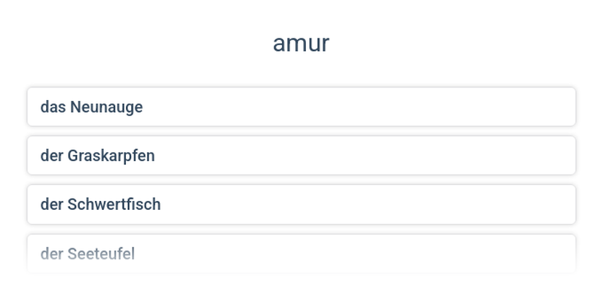Tap the only option starting with 'das'
This screenshot has width=603, height=301.
coord(301,107)
